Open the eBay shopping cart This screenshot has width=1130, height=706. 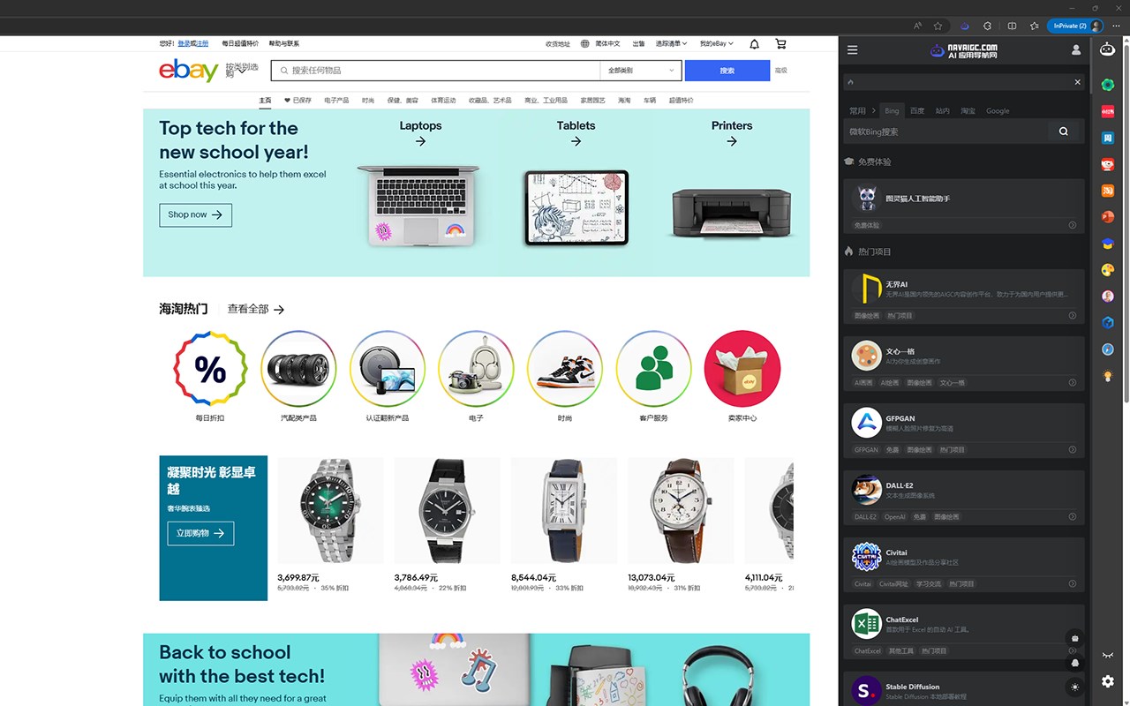780,43
